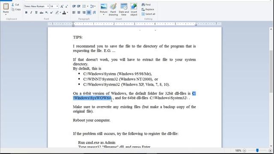Align text left

74,12
